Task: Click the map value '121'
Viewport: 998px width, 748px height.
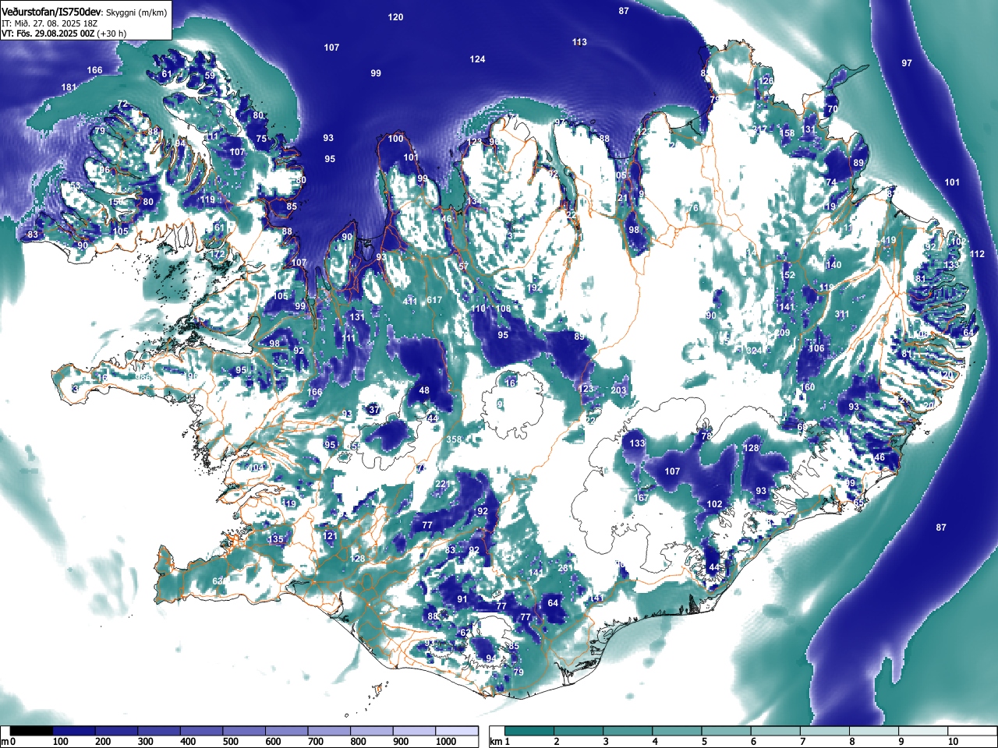Action: coord(331,536)
